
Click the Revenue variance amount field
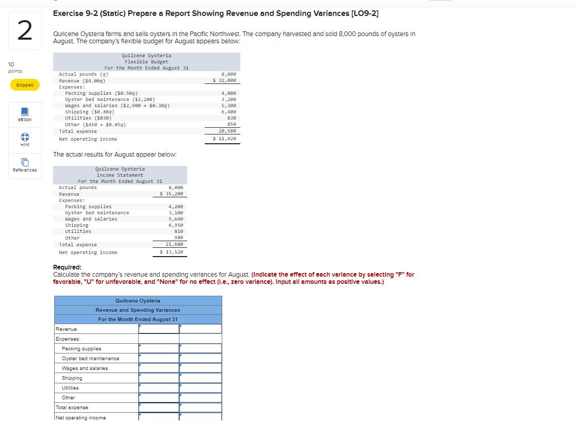pyautogui.click(x=158, y=329)
